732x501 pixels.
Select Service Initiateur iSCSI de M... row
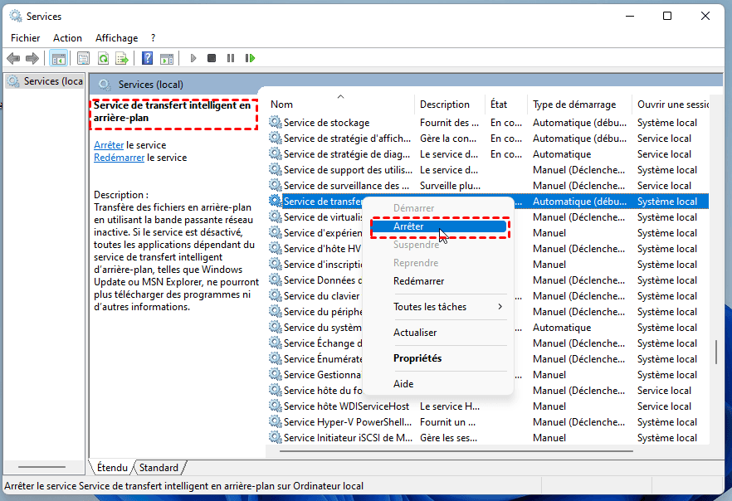[x=488, y=438]
